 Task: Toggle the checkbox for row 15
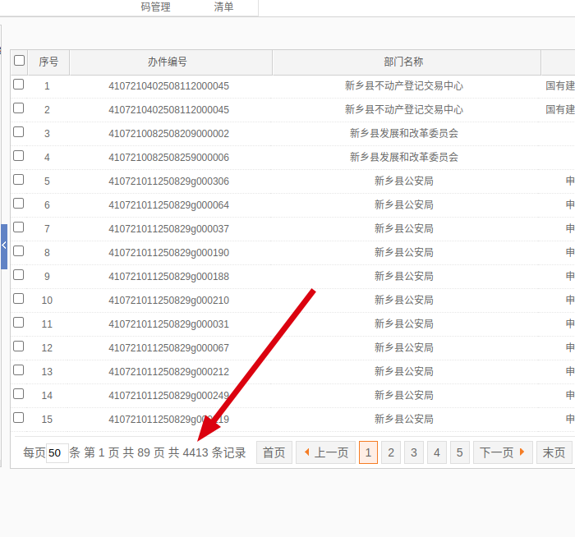(19, 418)
